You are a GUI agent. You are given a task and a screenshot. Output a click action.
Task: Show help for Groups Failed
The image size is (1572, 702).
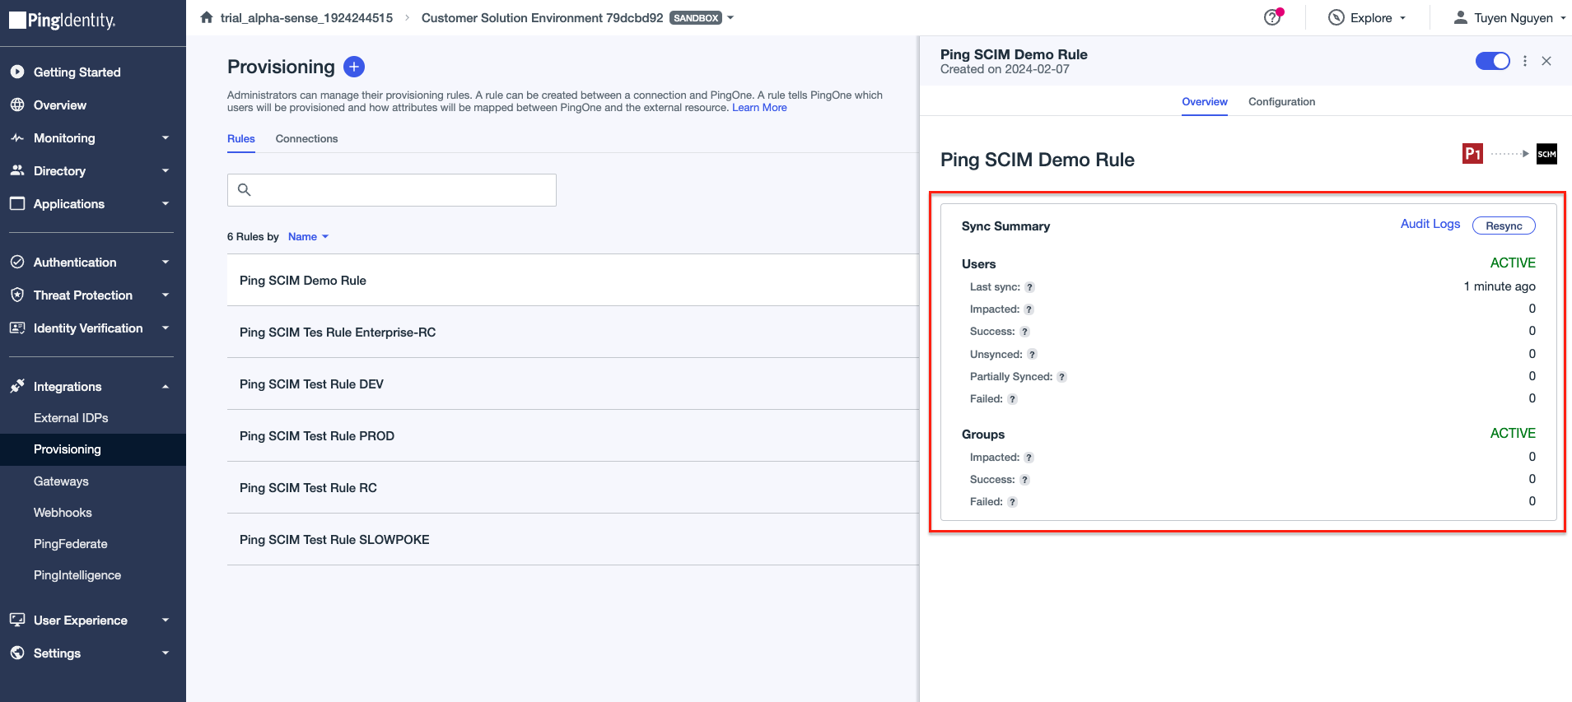pos(1012,502)
